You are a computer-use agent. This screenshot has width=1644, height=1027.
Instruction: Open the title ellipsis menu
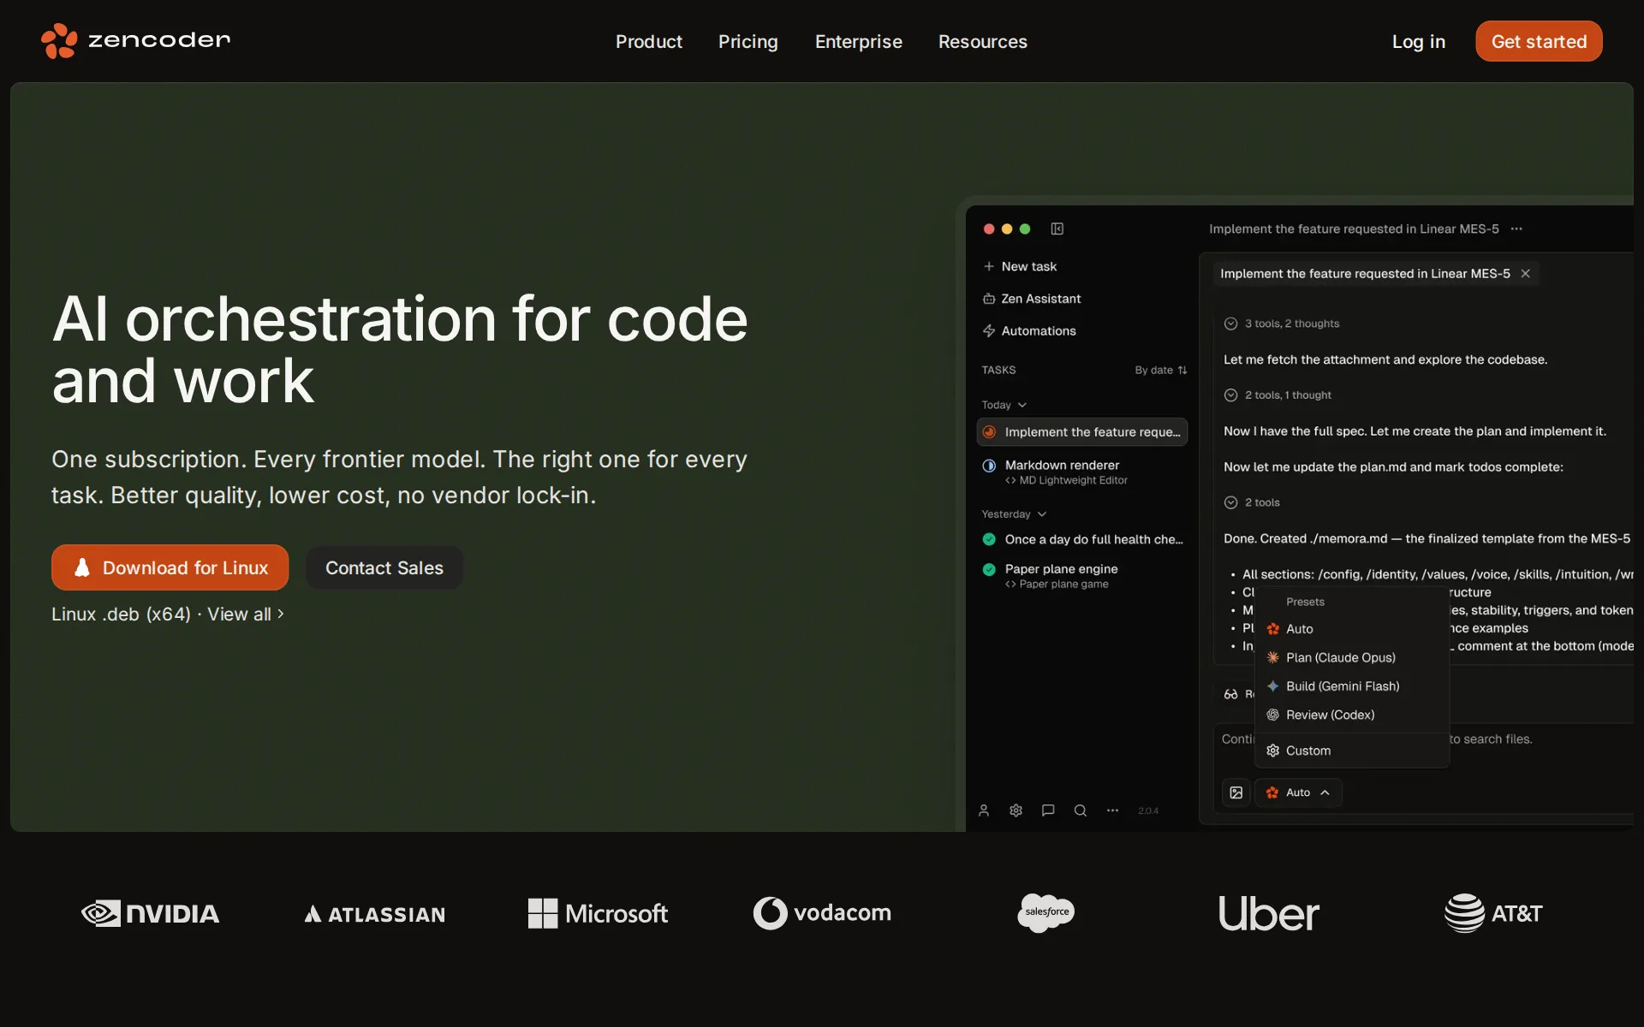[x=1516, y=229]
